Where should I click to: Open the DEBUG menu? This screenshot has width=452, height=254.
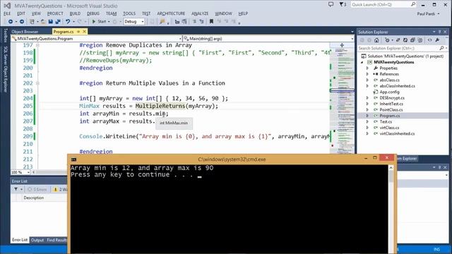tap(93, 13)
